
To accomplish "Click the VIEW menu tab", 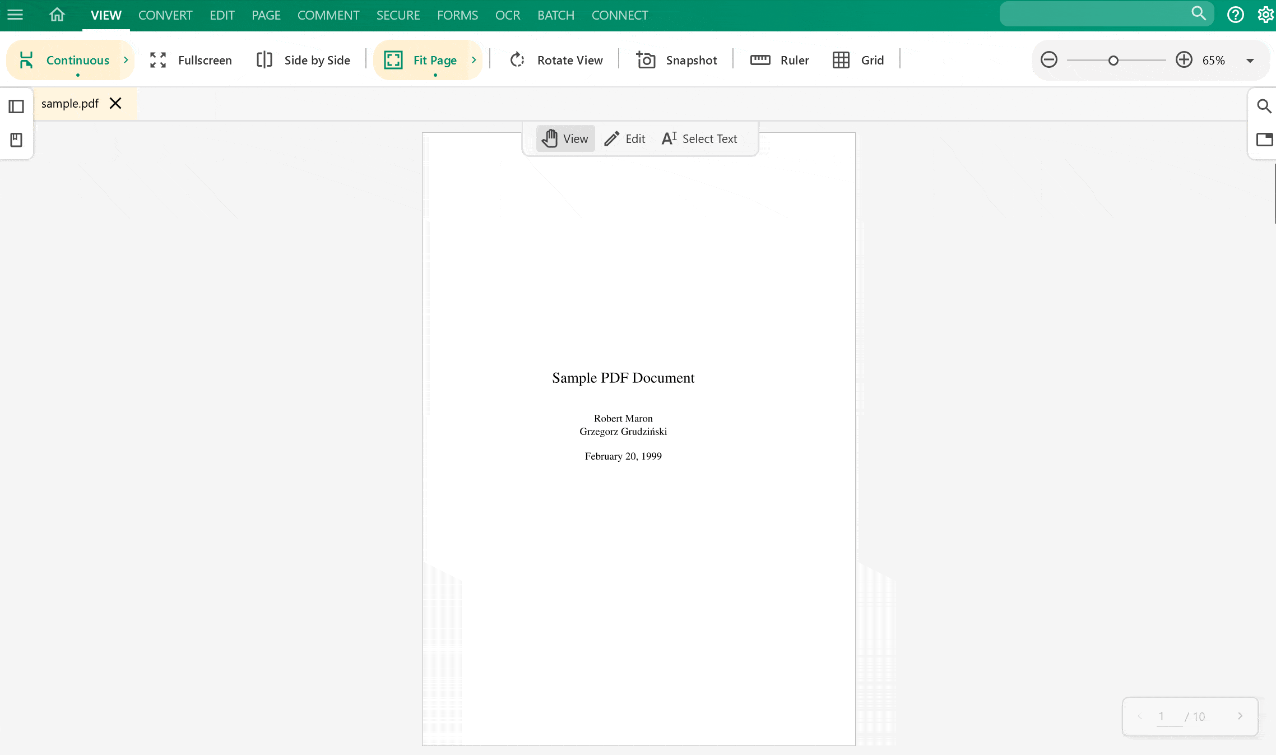I will 106,15.
